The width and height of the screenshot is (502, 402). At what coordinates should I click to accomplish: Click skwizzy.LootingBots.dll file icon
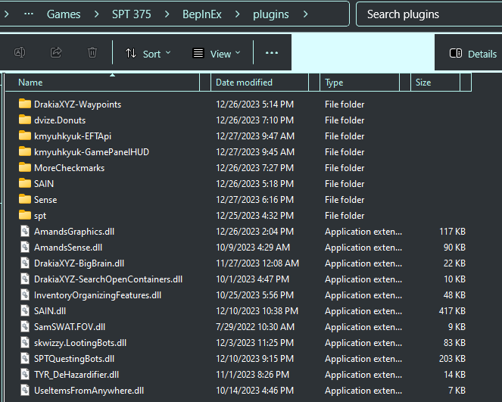[25, 342]
